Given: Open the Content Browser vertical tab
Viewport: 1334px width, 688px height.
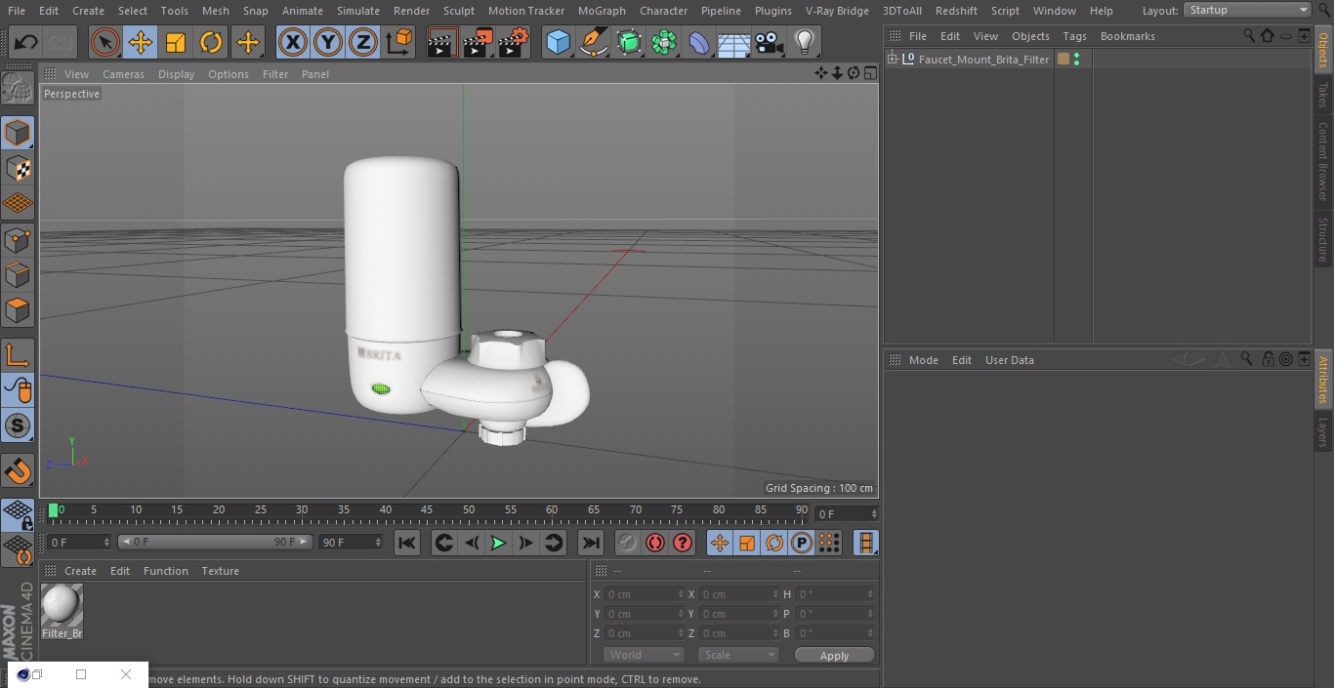Looking at the screenshot, I should (1323, 161).
